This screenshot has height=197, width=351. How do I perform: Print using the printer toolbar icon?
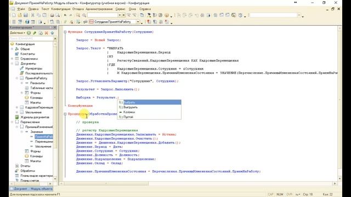click(52, 15)
